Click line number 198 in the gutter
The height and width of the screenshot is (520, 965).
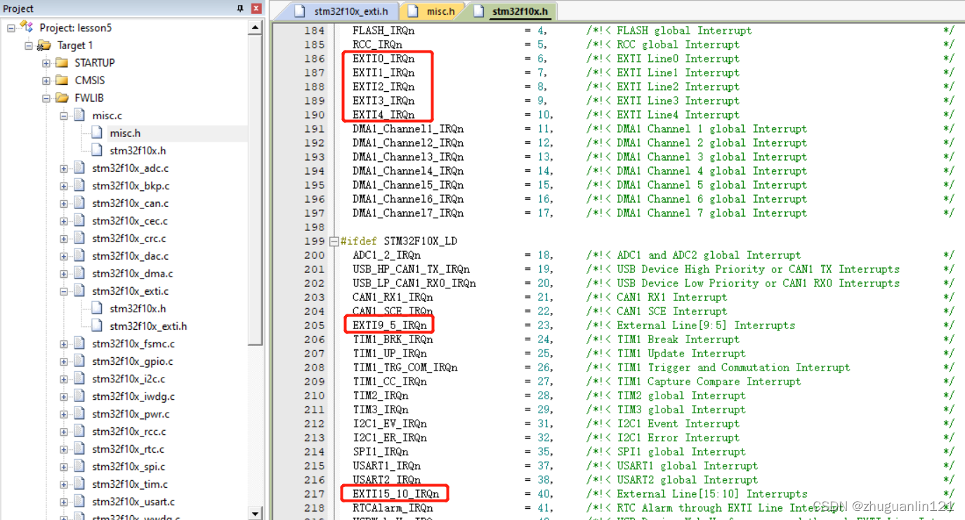point(314,227)
